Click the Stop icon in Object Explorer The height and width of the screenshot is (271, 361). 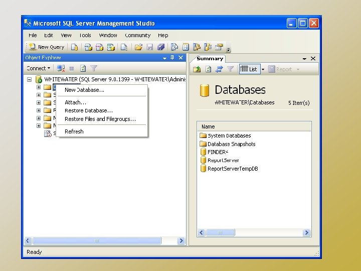tap(72, 68)
